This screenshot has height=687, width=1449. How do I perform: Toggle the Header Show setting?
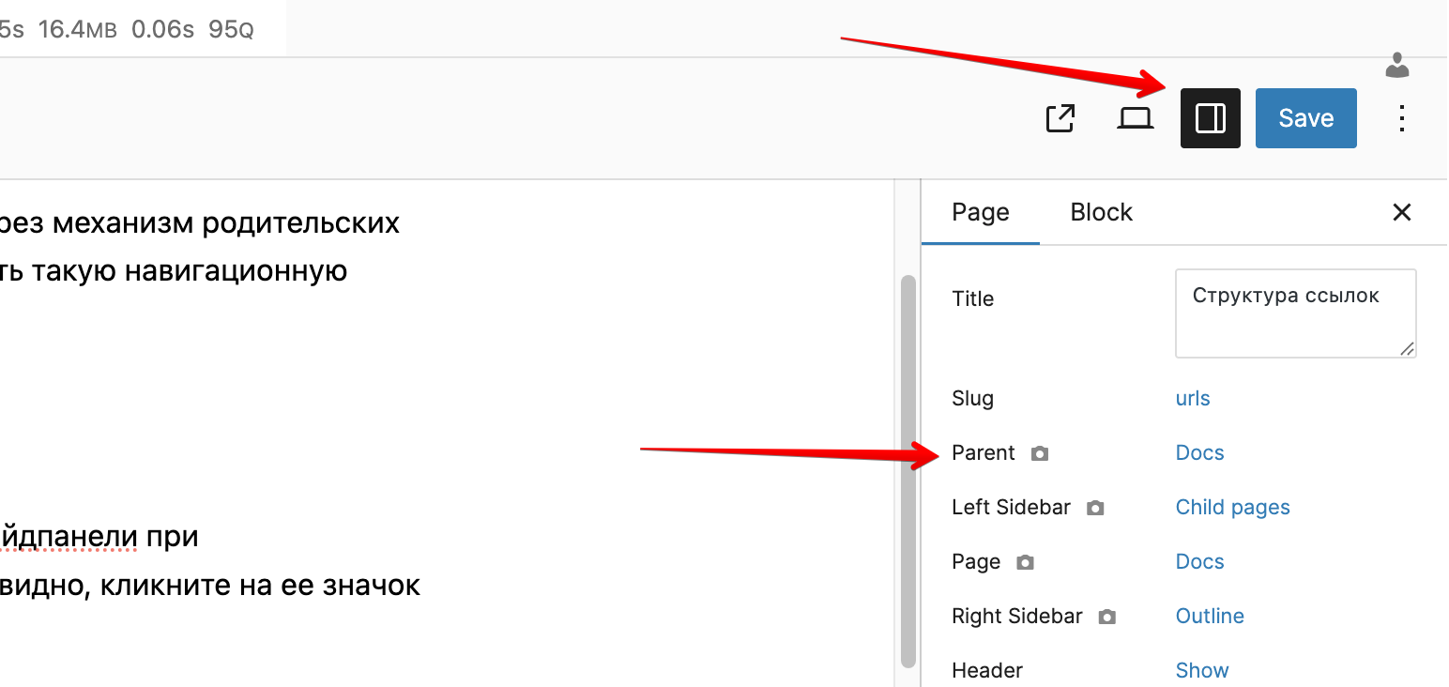tap(1201, 670)
